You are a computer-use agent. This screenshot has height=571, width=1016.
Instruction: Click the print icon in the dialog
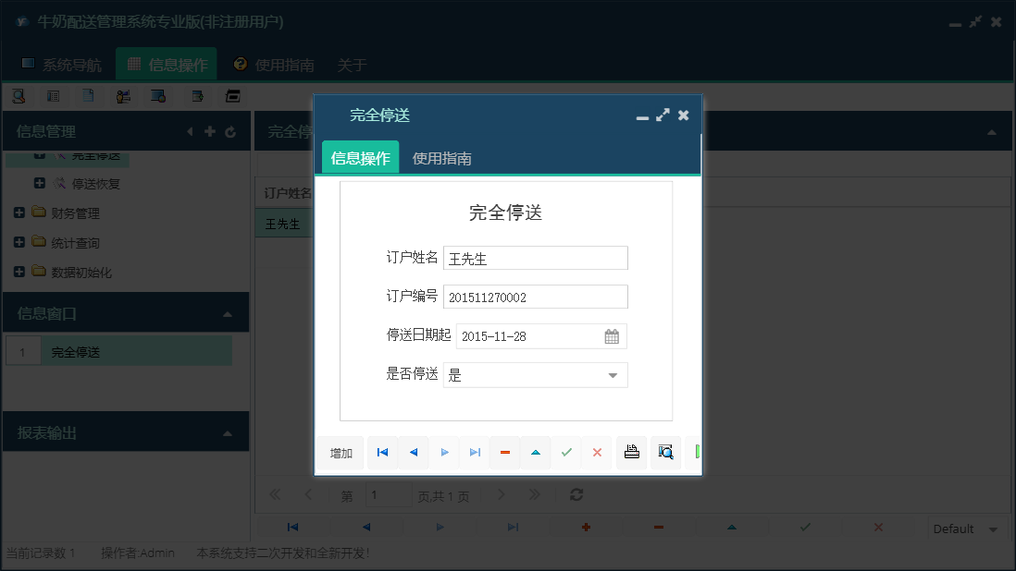632,453
